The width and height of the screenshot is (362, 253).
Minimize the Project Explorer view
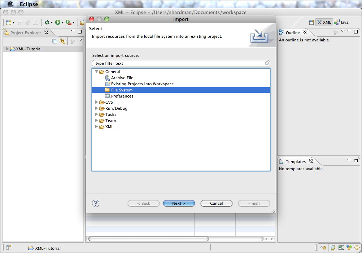tap(73, 31)
